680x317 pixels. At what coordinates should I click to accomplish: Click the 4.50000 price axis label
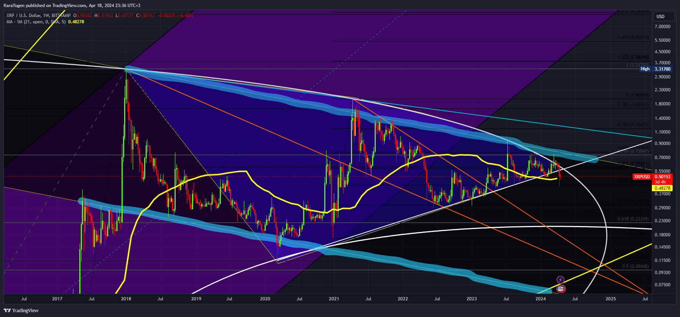coord(663,51)
